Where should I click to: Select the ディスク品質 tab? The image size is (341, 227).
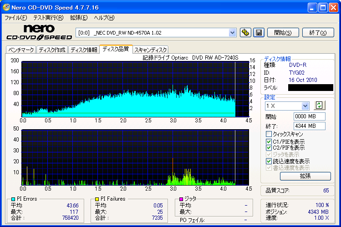click(116, 49)
